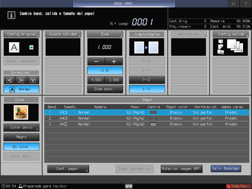Select 1->2 duplex mode
Viewport: 252px width, 189px height.
(147, 80)
